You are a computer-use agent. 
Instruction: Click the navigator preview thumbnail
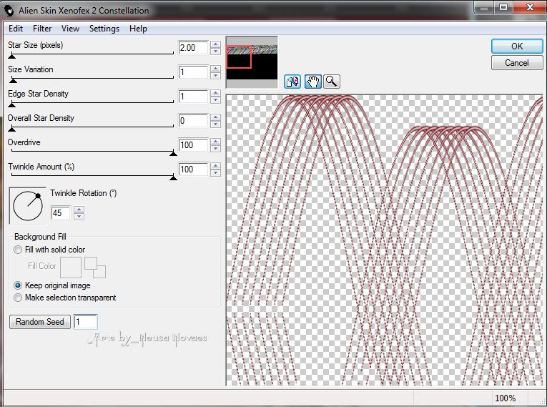pos(252,62)
